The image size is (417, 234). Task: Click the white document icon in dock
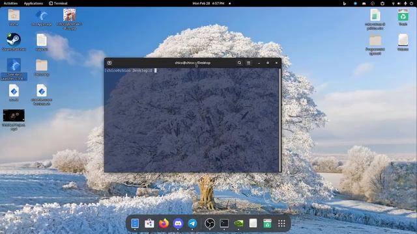tap(253, 224)
